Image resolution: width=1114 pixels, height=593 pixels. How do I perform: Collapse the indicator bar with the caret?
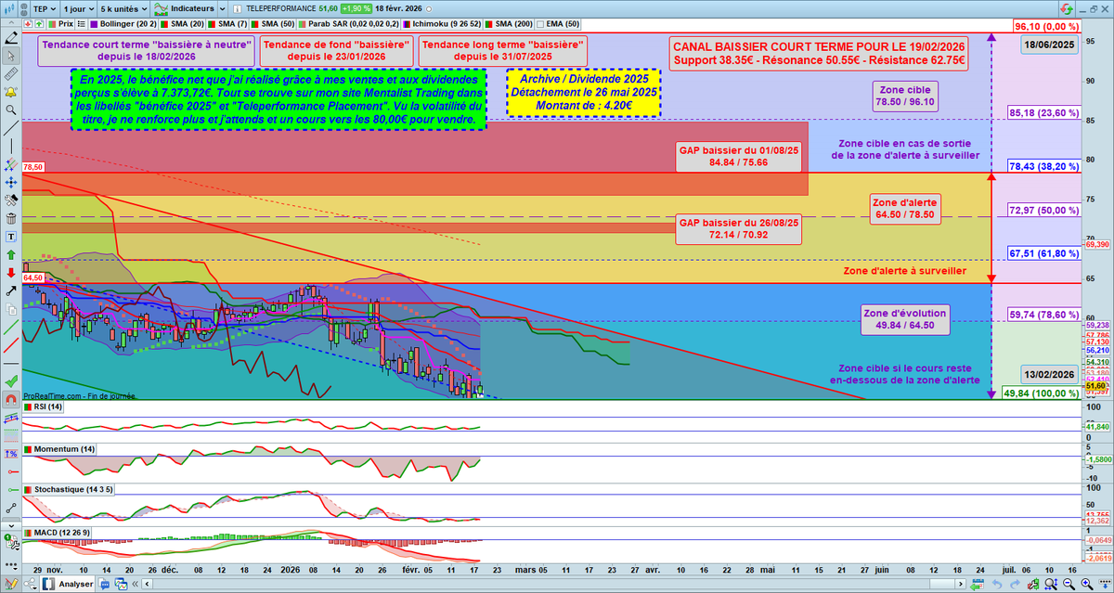(11, 23)
